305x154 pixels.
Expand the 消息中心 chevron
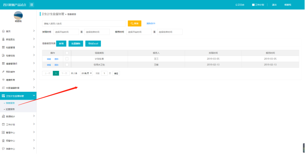[34, 148]
